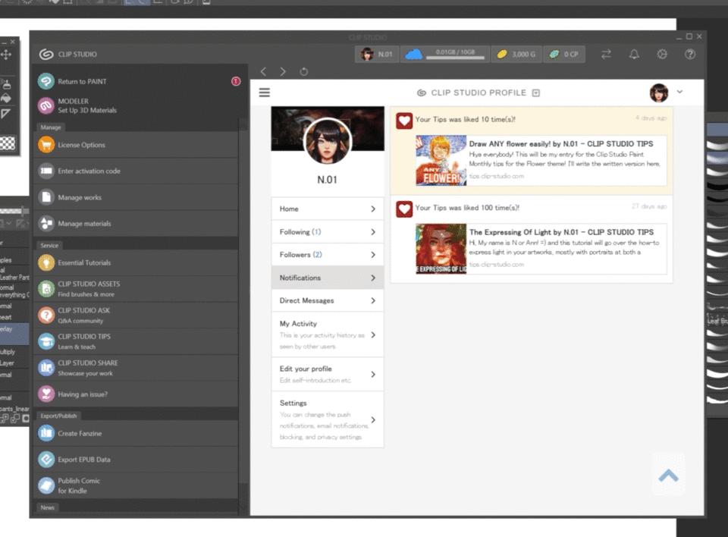This screenshot has height=537, width=728.
Task: Select the move tool in background Paint window
Action: coord(7,55)
